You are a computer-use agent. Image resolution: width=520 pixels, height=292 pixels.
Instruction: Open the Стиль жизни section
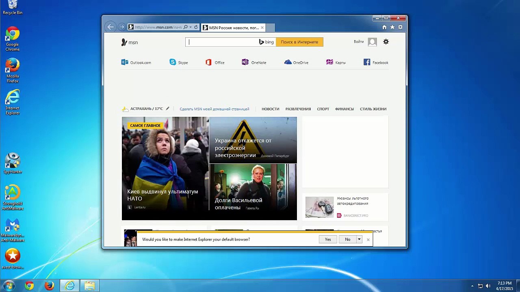tap(373, 109)
